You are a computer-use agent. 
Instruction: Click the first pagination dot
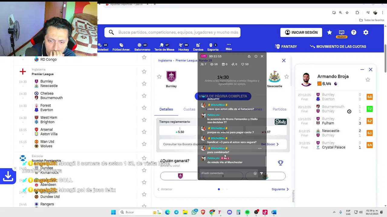pyautogui.click(x=219, y=189)
